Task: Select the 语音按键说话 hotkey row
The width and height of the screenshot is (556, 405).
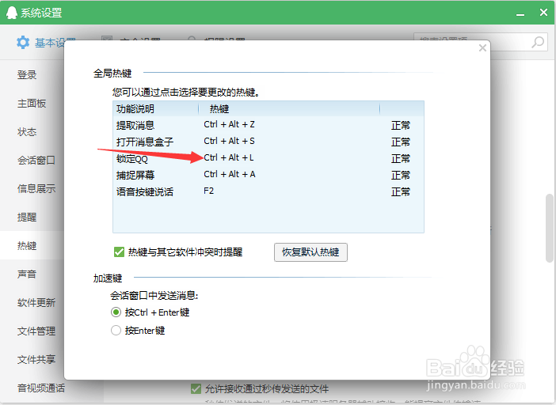Action: (x=268, y=191)
